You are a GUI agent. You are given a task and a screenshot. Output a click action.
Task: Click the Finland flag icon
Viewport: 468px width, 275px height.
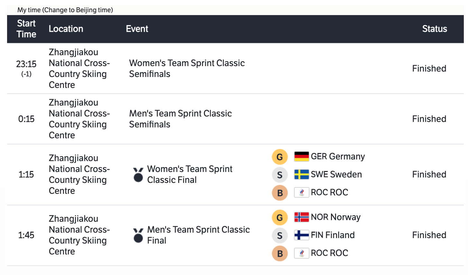[301, 235]
